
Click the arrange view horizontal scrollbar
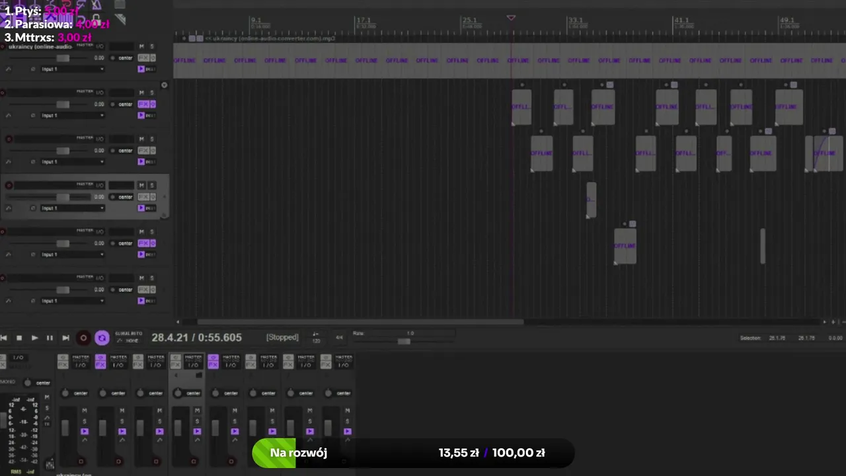360,322
